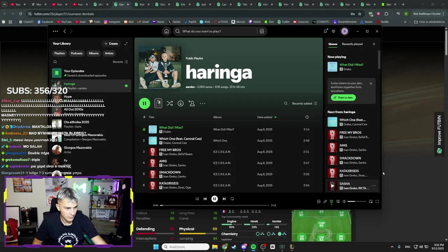Open album Which One link

click(220, 141)
